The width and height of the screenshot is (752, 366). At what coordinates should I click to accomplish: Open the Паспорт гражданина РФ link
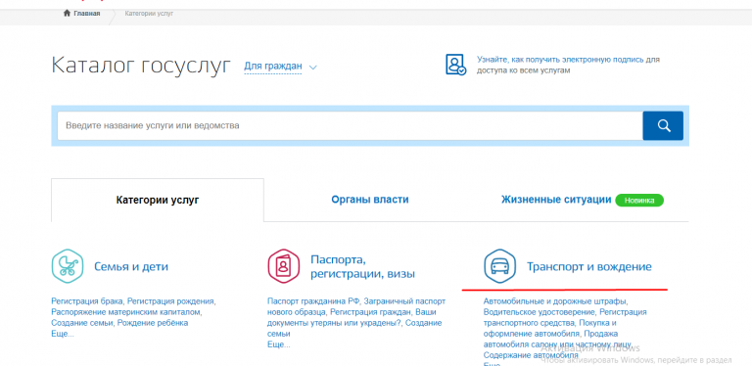[313, 301]
